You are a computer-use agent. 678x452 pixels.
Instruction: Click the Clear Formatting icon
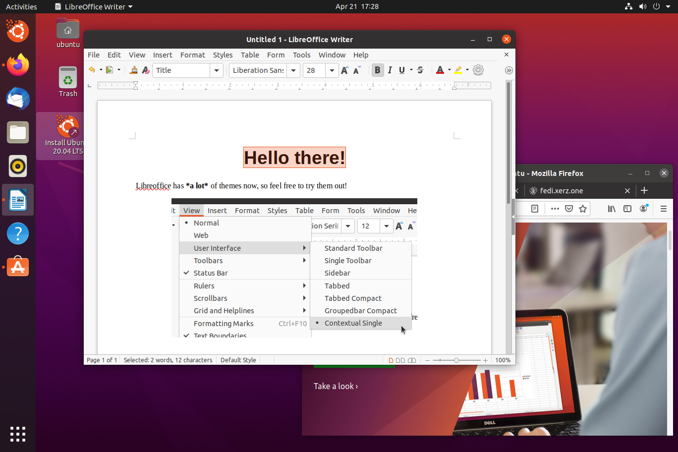point(145,70)
